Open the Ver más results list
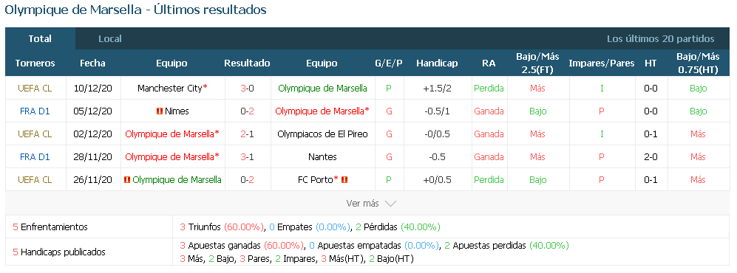 click(x=371, y=204)
